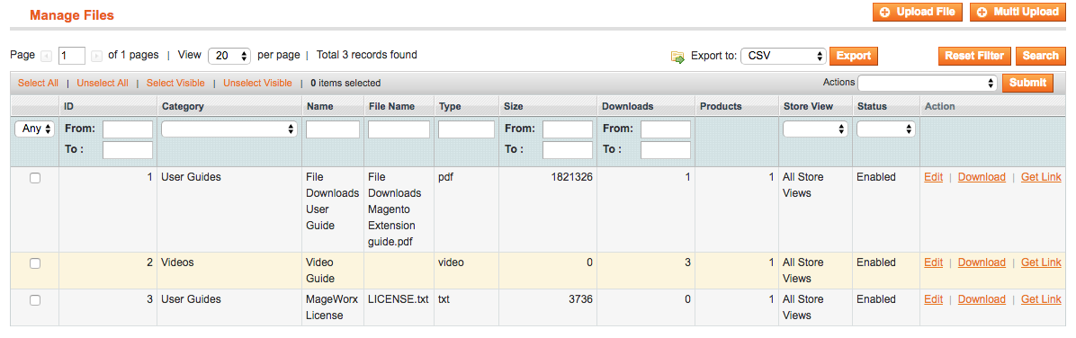Go to previous page arrow
Image resolution: width=1076 pixels, height=338 pixels.
coord(47,57)
